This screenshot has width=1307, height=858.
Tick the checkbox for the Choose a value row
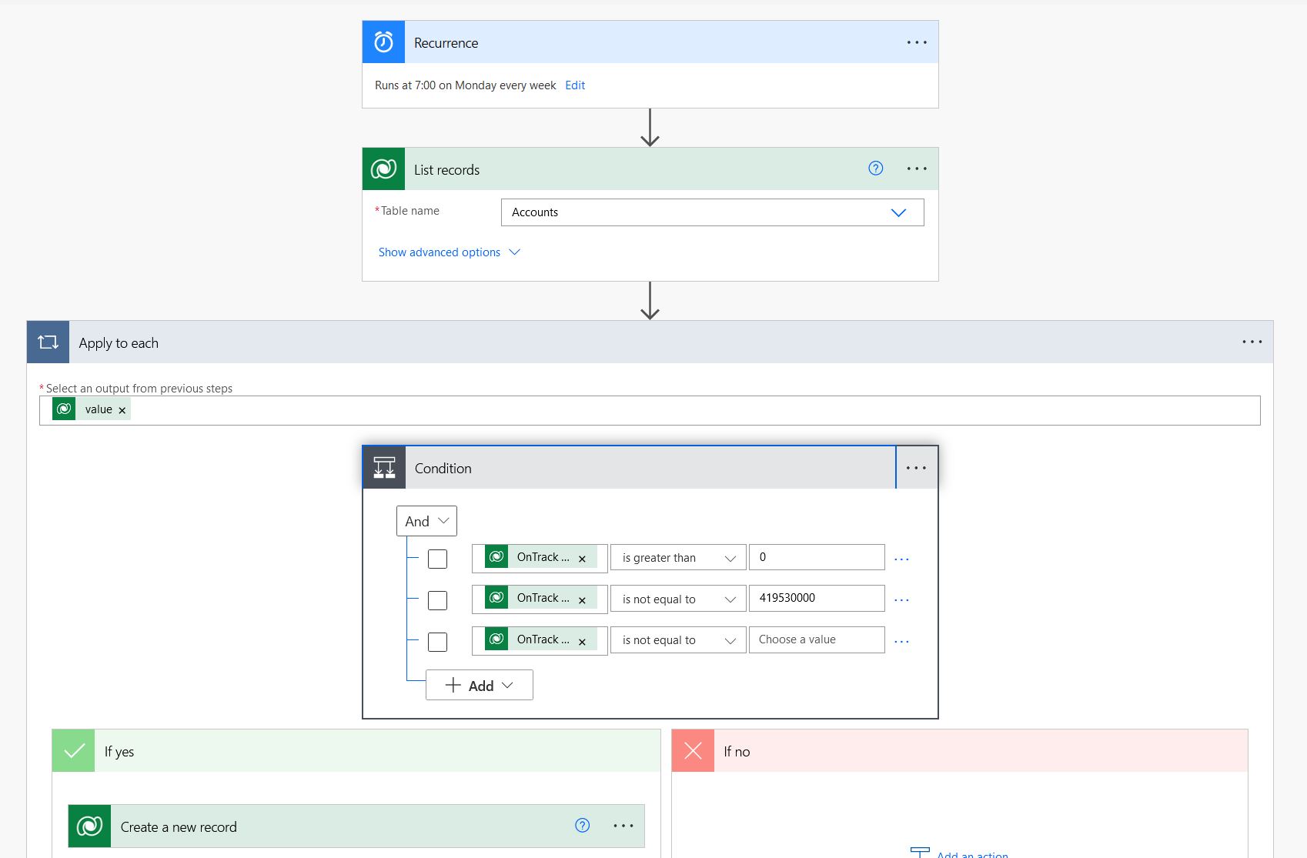point(437,641)
